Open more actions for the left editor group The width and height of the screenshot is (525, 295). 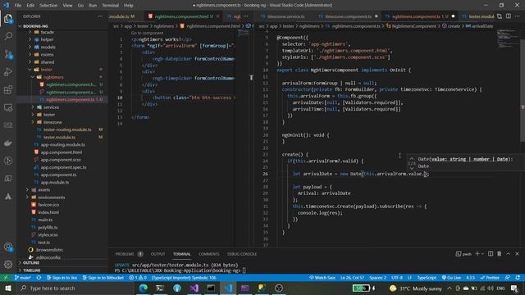[x=246, y=16]
